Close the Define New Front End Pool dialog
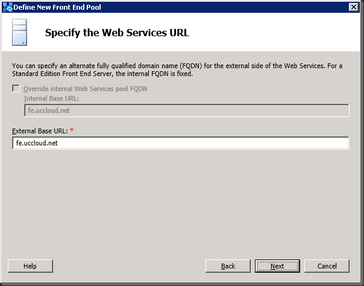This screenshot has height=286, width=364. [x=354, y=7]
